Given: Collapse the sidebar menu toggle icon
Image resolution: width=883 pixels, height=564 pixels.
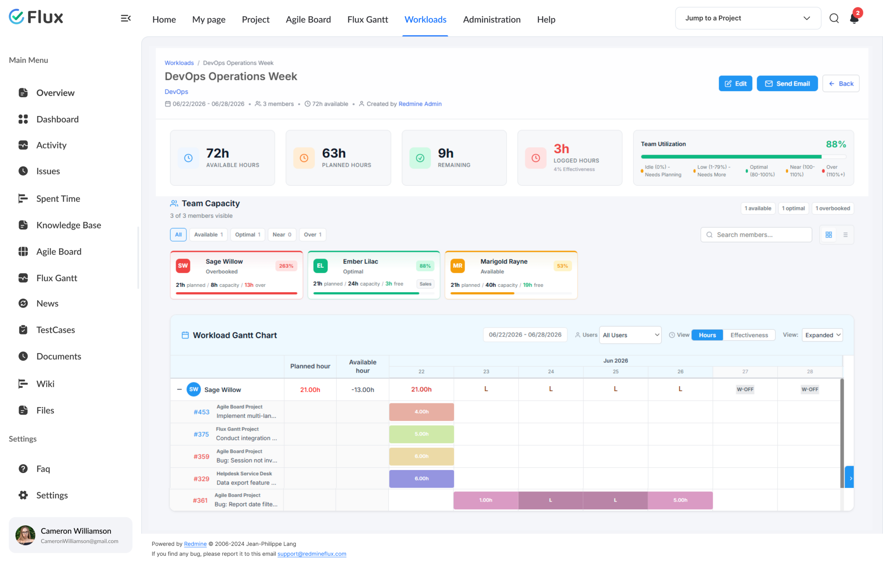Looking at the screenshot, I should (x=126, y=18).
